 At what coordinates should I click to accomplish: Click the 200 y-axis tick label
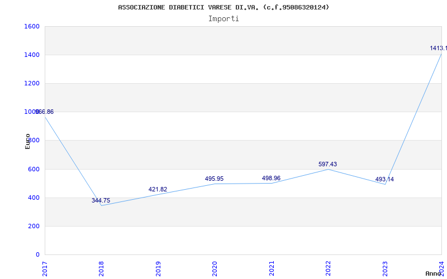[x=34, y=227]
